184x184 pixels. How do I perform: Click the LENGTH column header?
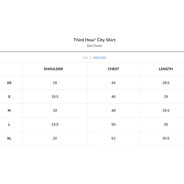(x=166, y=69)
